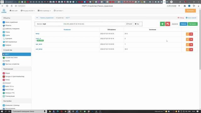Delete the svet_ul row with red X
The width and height of the screenshot is (201, 113).
click(191, 40)
